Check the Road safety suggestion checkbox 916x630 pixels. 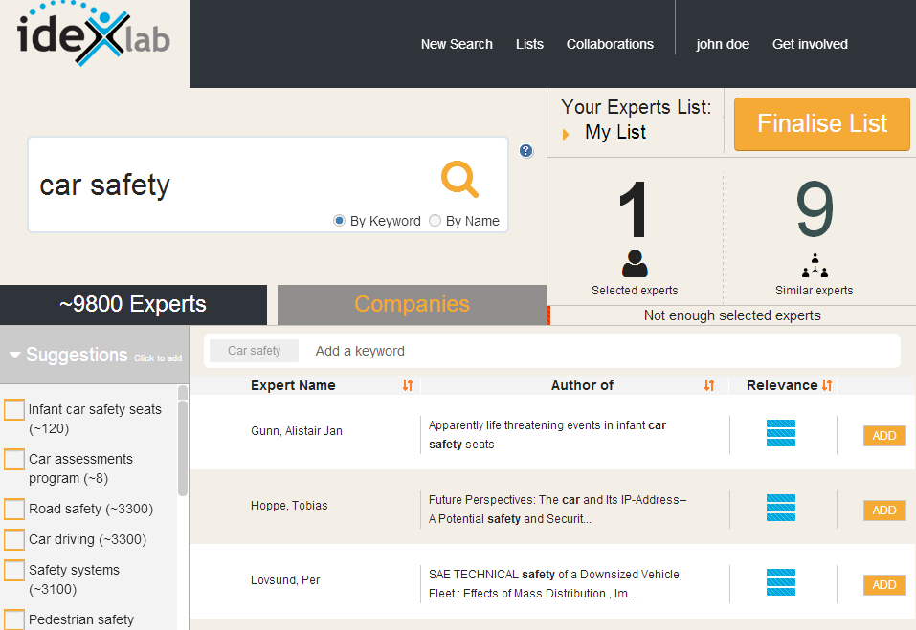click(x=14, y=509)
